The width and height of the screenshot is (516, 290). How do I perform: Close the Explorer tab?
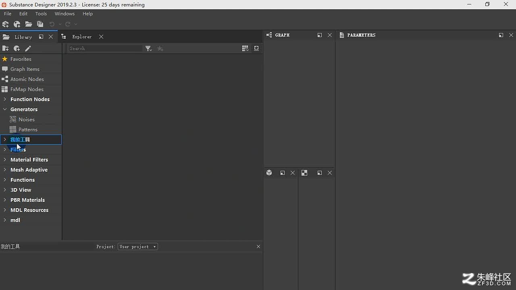tap(101, 37)
